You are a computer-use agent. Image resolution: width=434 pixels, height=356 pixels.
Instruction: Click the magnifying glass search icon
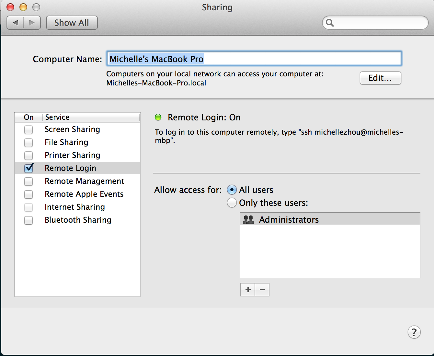click(x=330, y=23)
